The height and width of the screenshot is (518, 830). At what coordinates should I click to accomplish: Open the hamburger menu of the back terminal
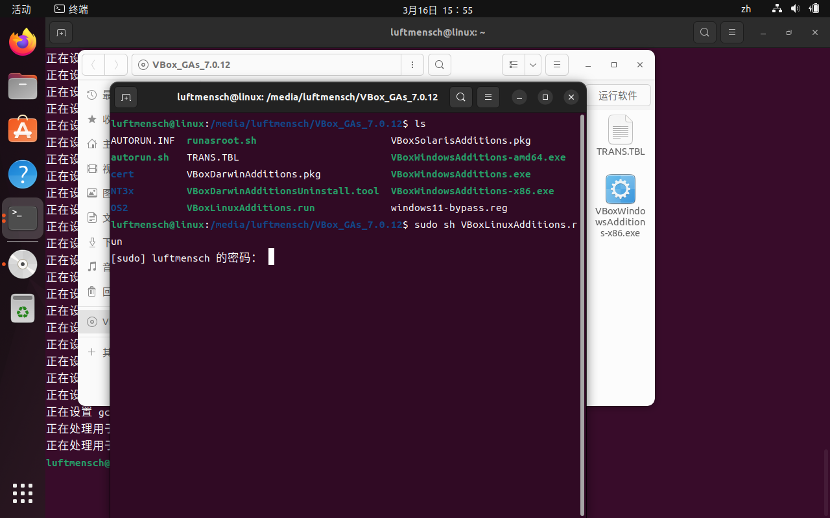732,32
